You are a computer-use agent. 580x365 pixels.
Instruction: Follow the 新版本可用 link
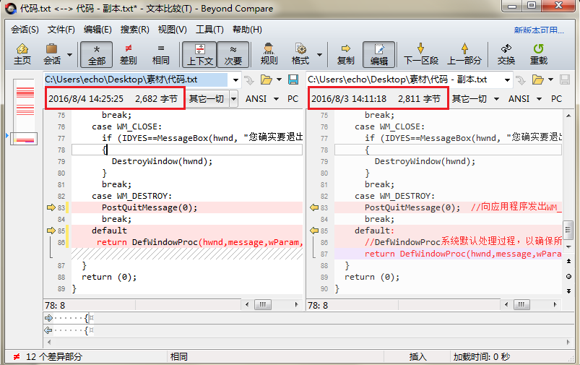point(539,30)
